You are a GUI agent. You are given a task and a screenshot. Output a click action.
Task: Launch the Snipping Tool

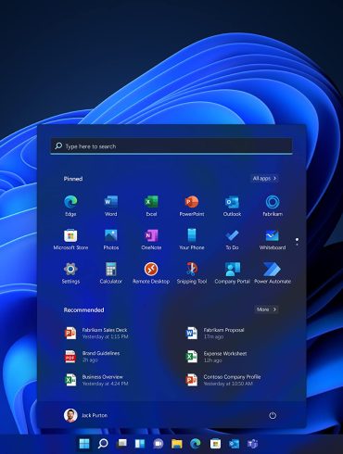click(x=192, y=273)
